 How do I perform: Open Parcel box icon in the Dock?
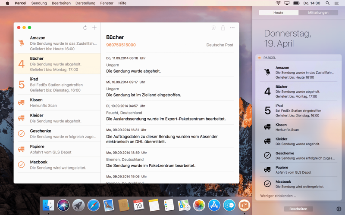click(244, 206)
